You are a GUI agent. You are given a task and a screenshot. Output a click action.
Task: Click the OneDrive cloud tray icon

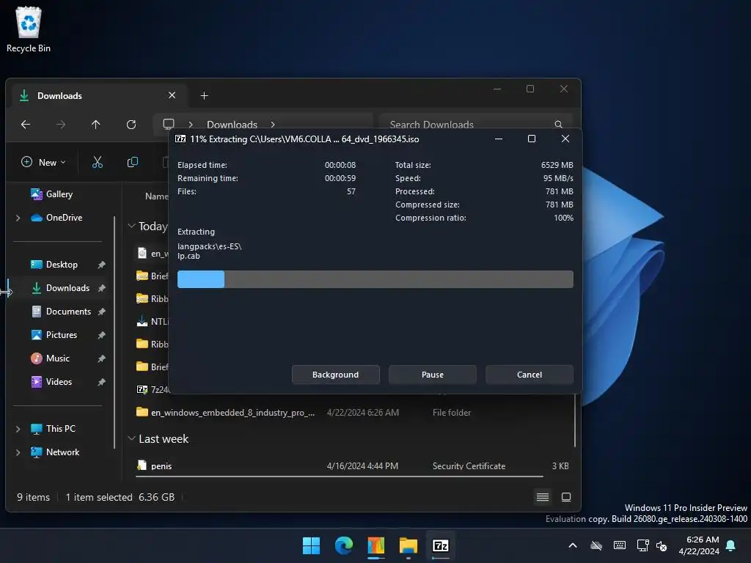(x=596, y=545)
